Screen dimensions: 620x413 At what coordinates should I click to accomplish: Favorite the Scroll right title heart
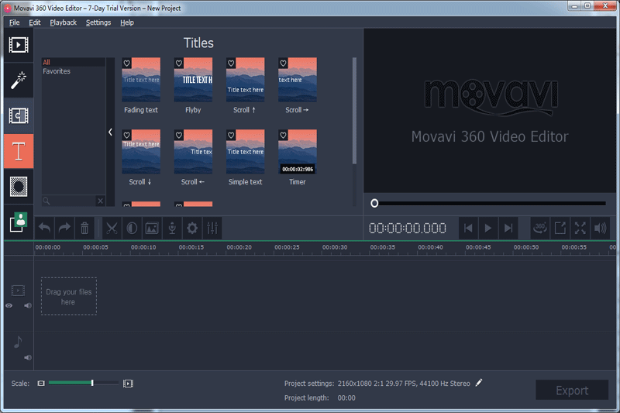click(283, 64)
